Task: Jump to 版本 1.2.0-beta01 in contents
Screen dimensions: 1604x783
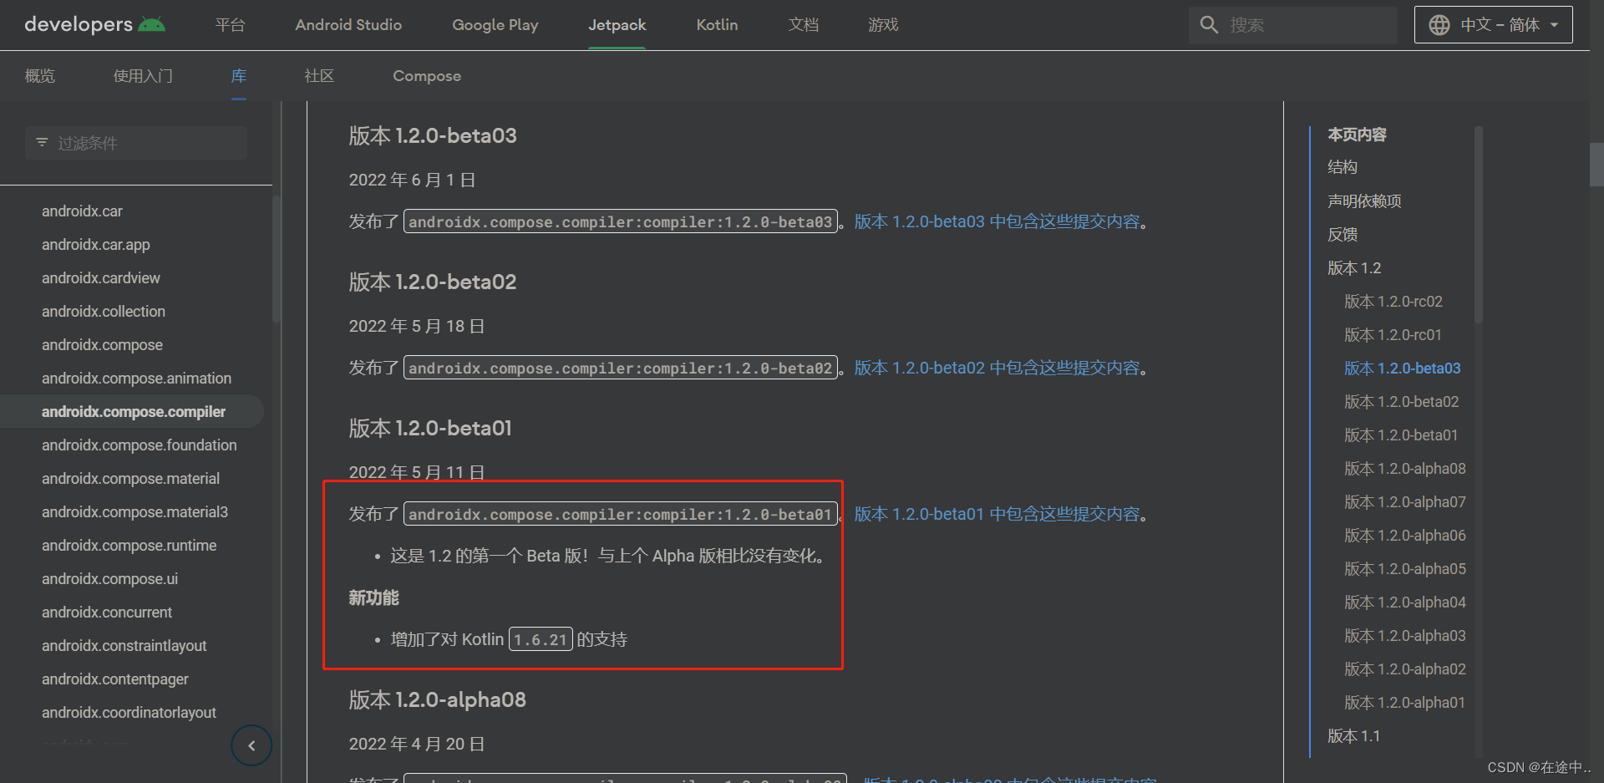Action: pos(1401,435)
